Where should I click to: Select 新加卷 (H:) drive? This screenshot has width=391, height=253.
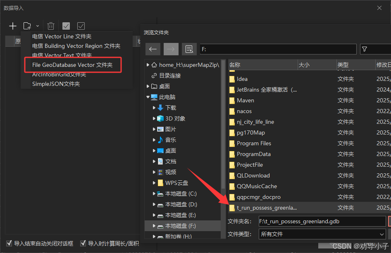(178, 236)
